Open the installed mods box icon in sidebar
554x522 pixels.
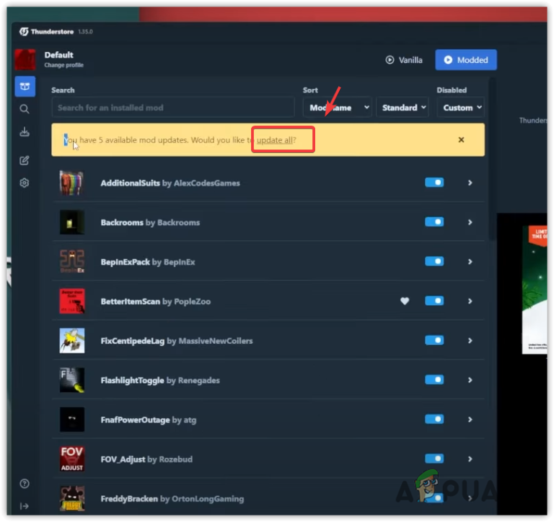25,87
